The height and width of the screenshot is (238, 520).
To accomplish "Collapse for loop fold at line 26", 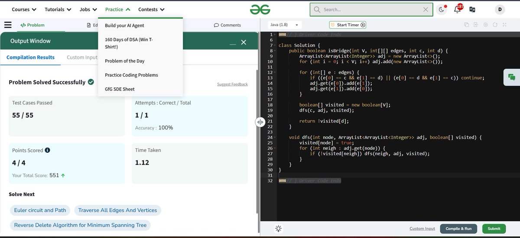I will pos(276,148).
